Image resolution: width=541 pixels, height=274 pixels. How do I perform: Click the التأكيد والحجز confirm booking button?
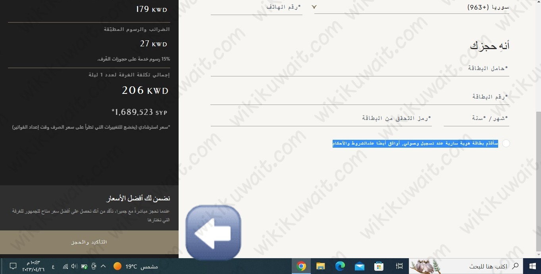(89, 242)
